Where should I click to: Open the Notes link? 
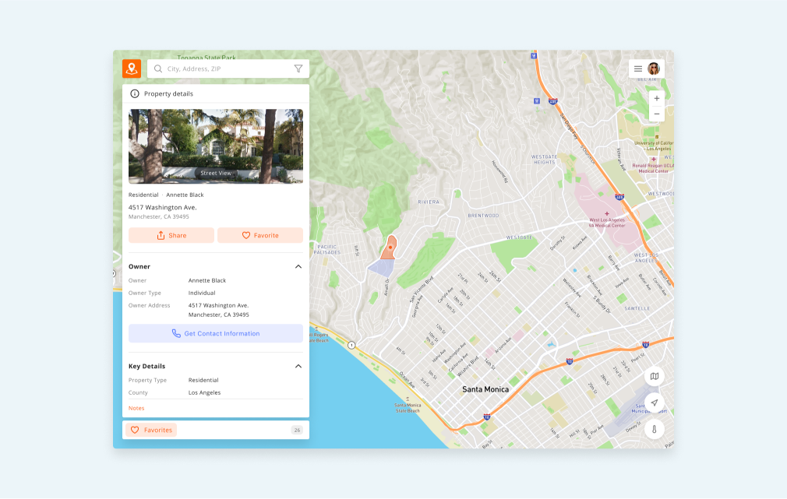pos(136,408)
